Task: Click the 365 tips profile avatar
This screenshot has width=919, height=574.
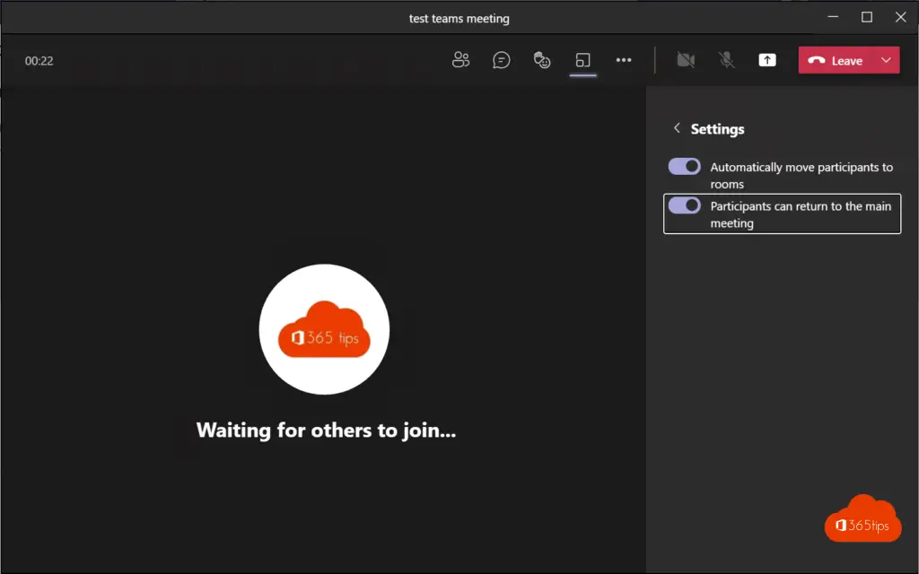Action: [324, 329]
